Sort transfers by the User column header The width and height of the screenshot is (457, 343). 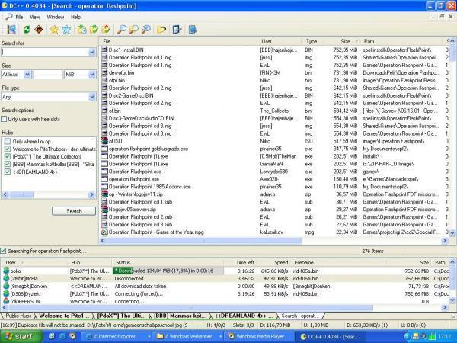(x=35, y=262)
